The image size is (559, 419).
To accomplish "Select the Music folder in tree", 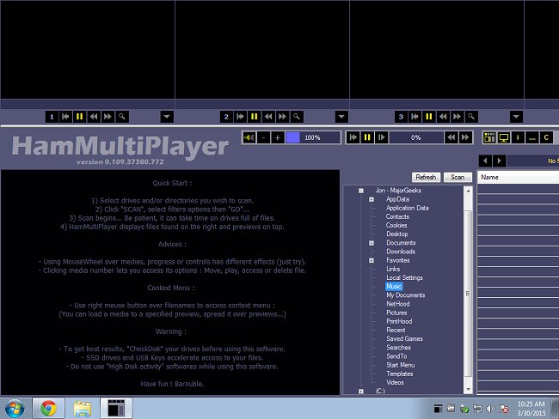I will tap(394, 286).
